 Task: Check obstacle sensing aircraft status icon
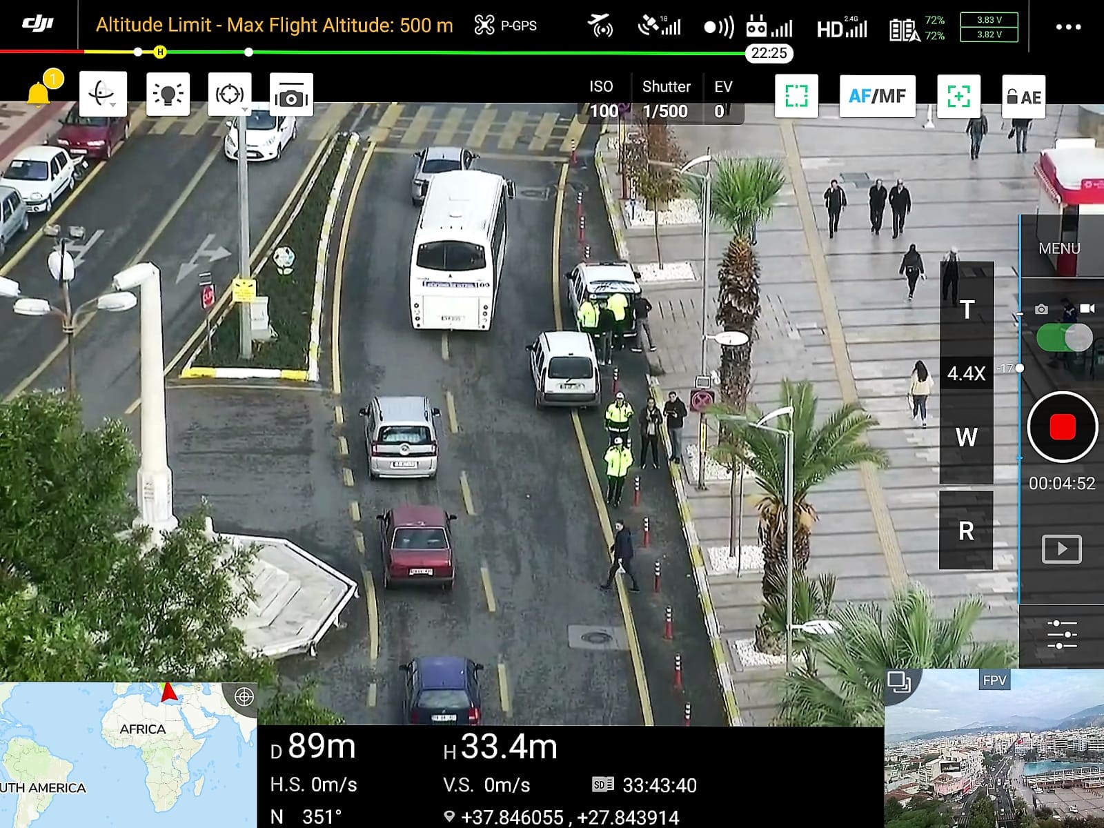coord(600,26)
